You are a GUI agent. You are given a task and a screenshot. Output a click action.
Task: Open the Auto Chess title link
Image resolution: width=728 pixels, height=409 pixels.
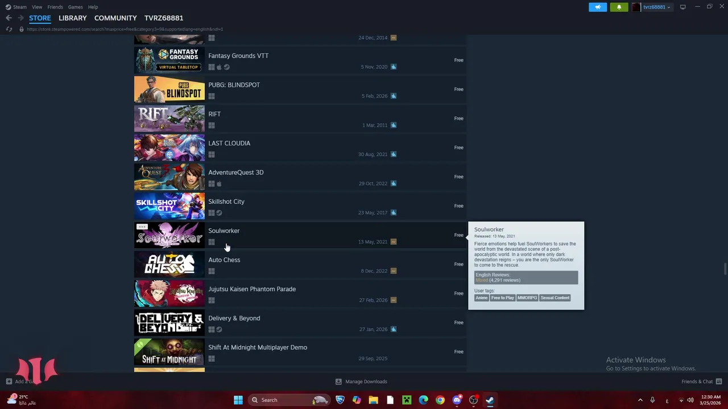[224, 260]
